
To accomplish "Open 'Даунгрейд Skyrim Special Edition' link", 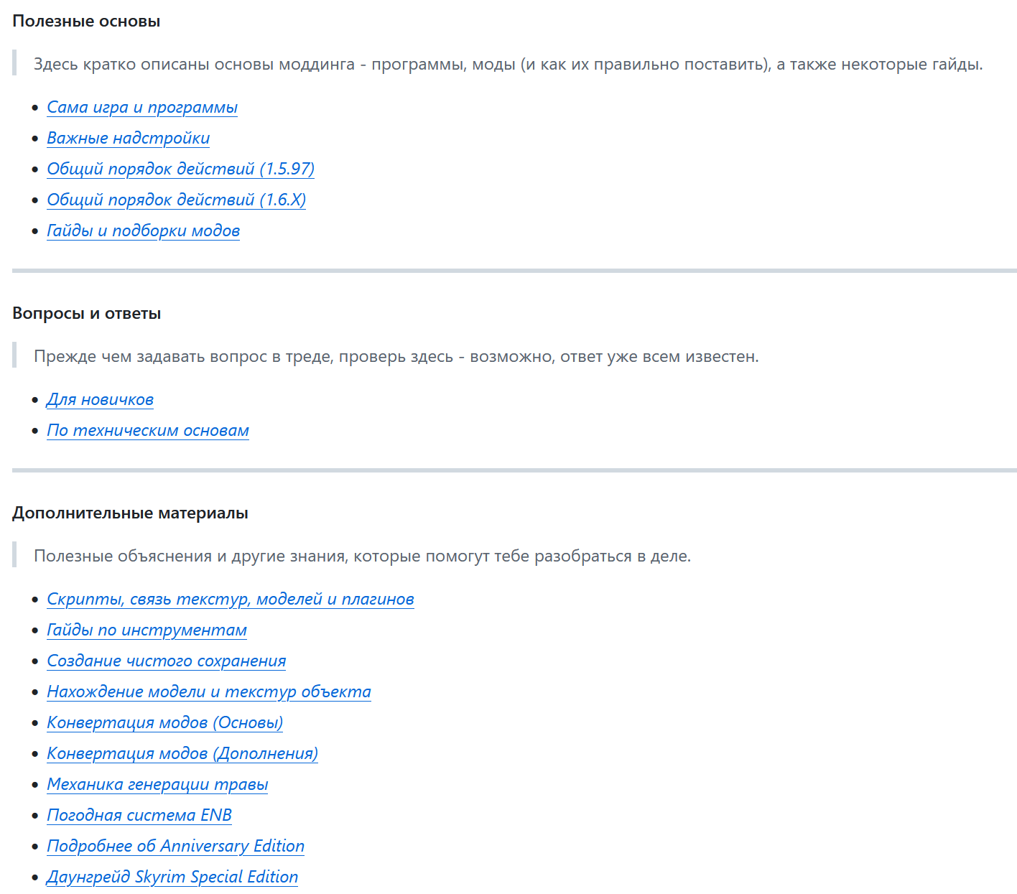I will 172,877.
